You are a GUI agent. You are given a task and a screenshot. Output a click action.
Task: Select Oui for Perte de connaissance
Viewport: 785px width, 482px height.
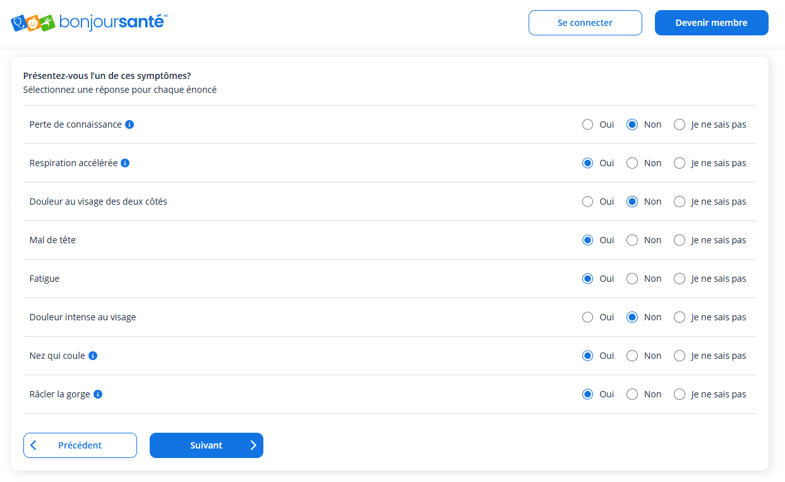pos(587,124)
